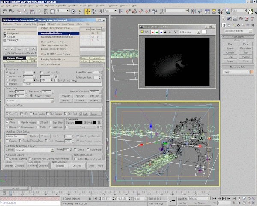Toggle the VolumeLight pass checkbox
The height and width of the screenshot is (206, 257).
[5, 39]
